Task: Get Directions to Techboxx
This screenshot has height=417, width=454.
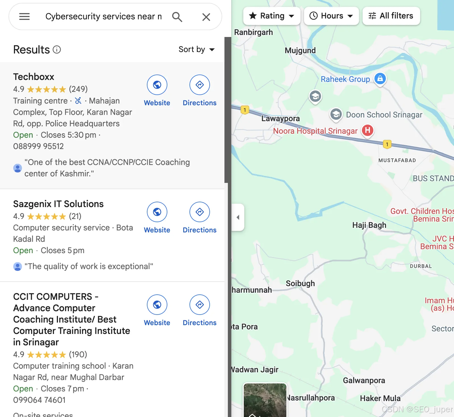Action: tap(200, 85)
